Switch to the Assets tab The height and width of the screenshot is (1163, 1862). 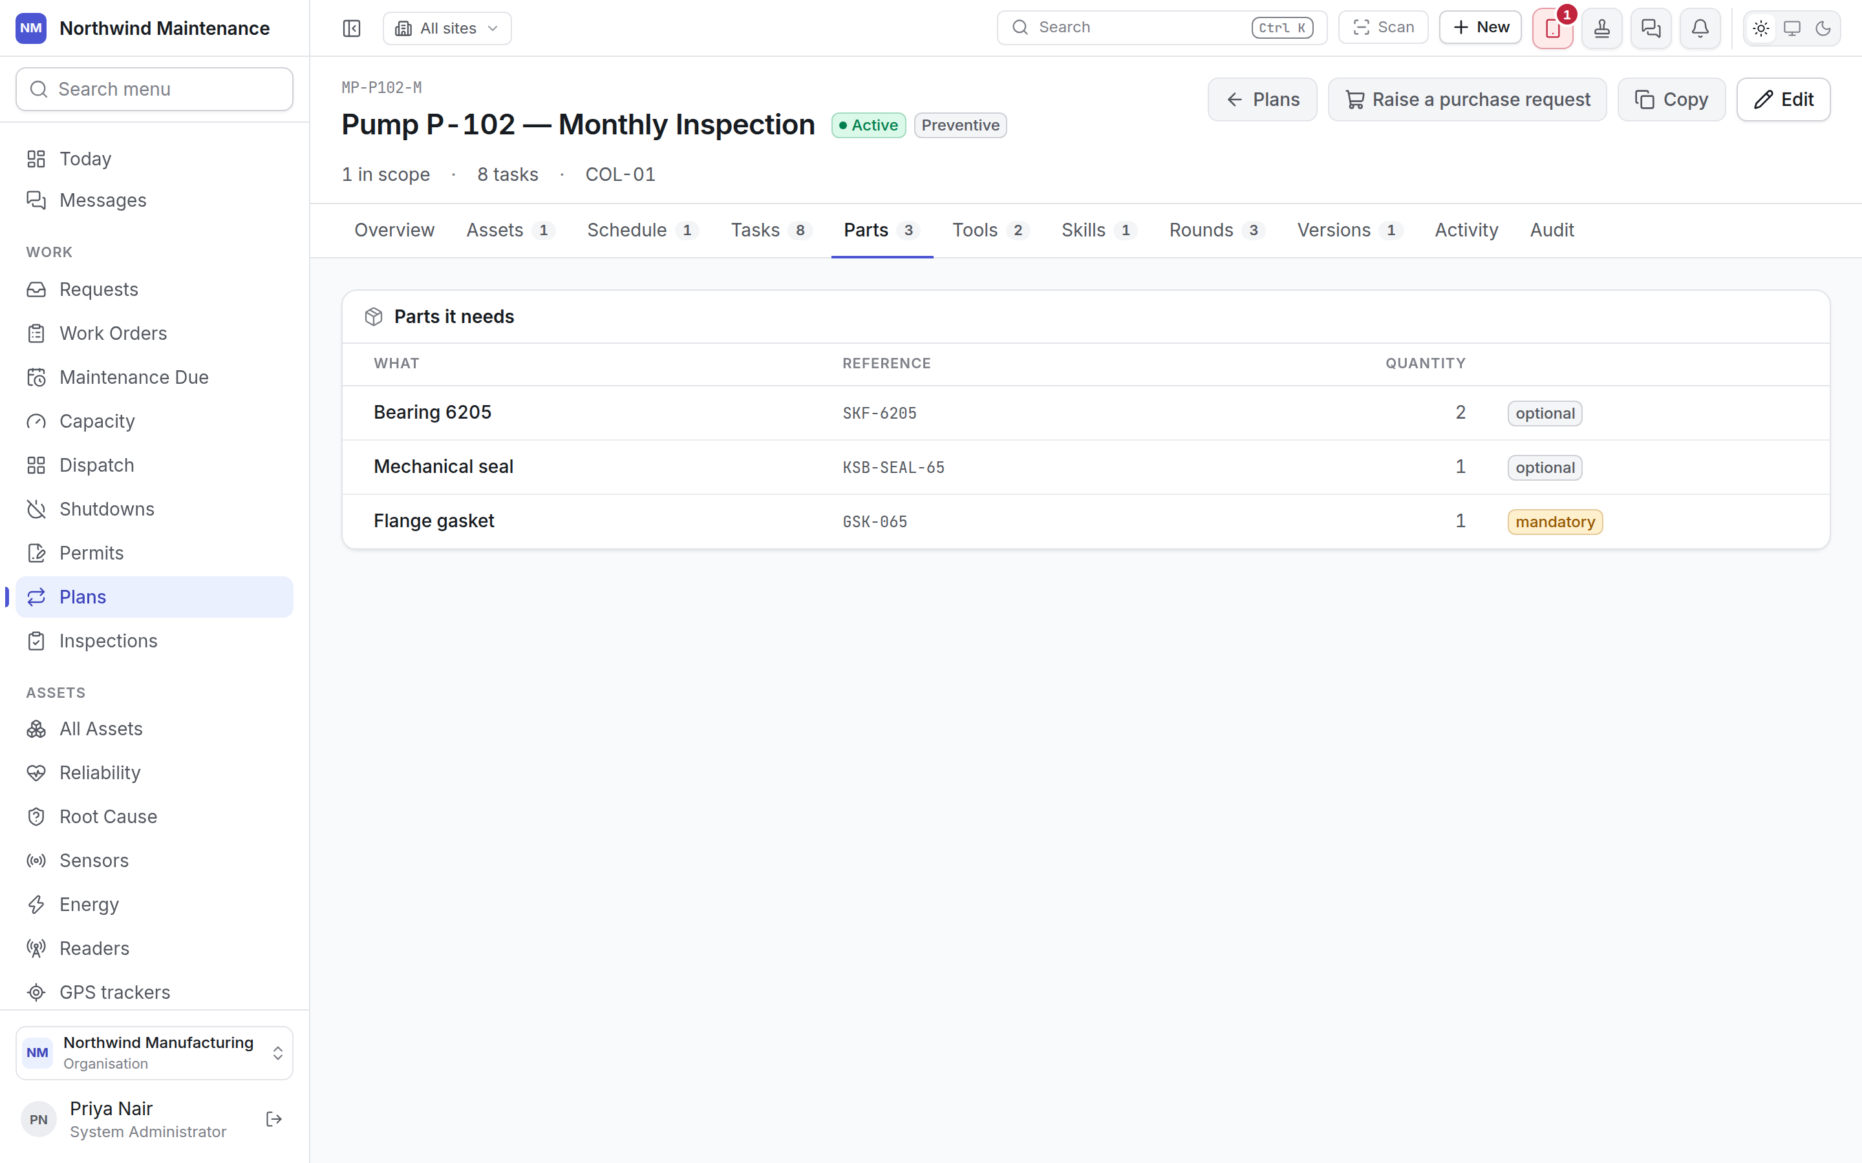click(511, 230)
